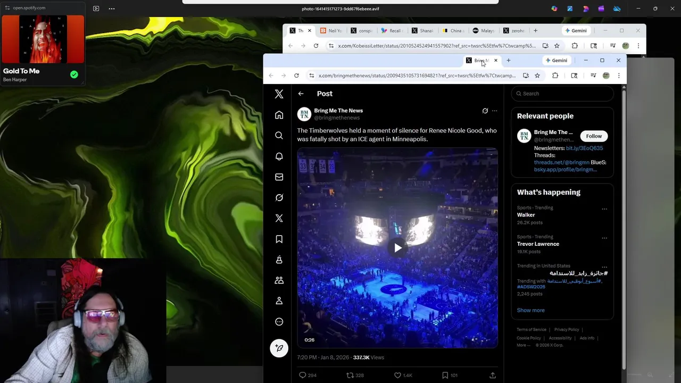
Task: Click the #ADSW2026 hashtag
Action: point(531,287)
